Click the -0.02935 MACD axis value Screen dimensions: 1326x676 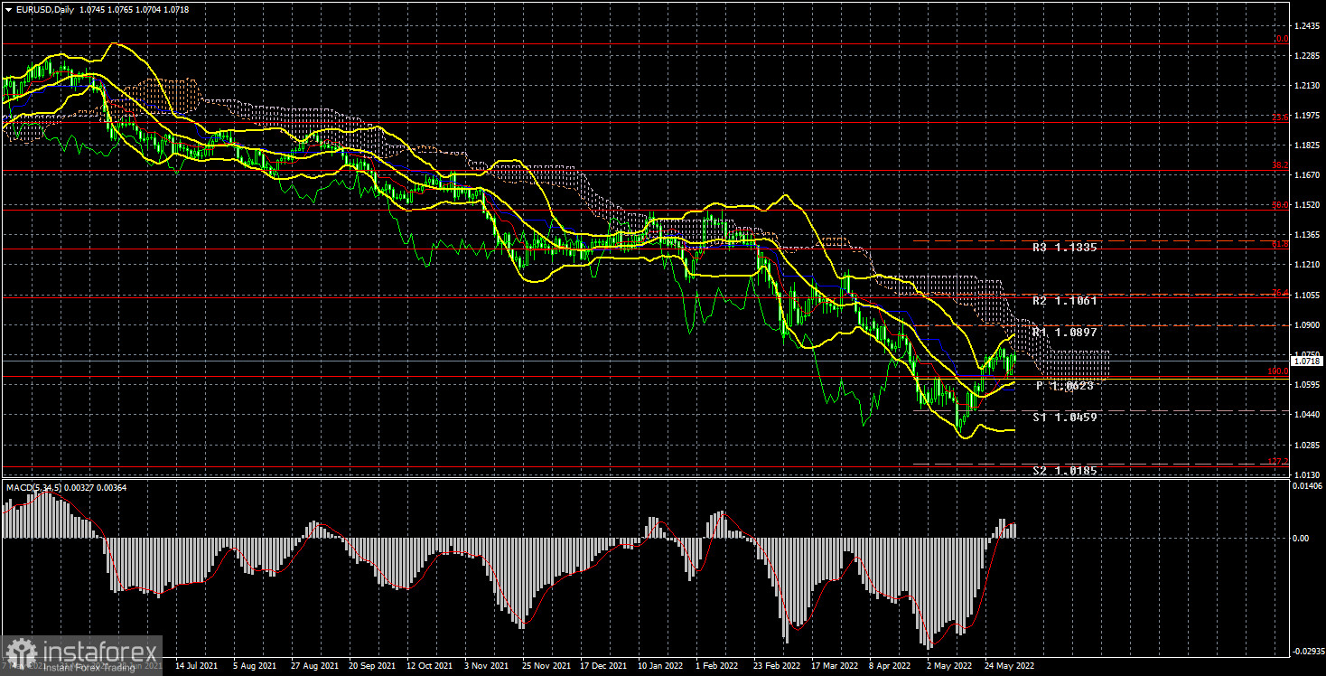[x=1309, y=651]
